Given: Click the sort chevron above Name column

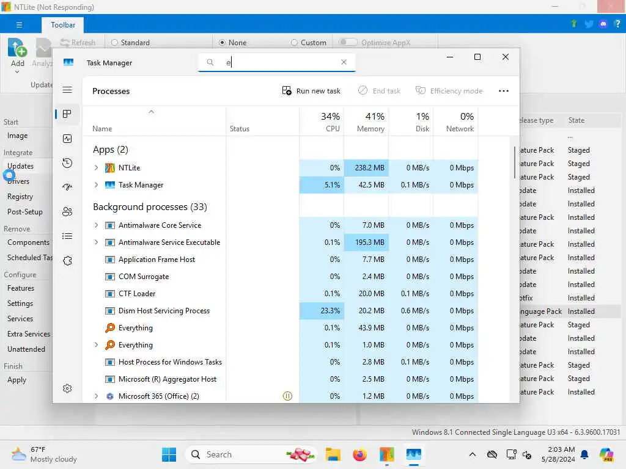Looking at the screenshot, I should (x=152, y=112).
